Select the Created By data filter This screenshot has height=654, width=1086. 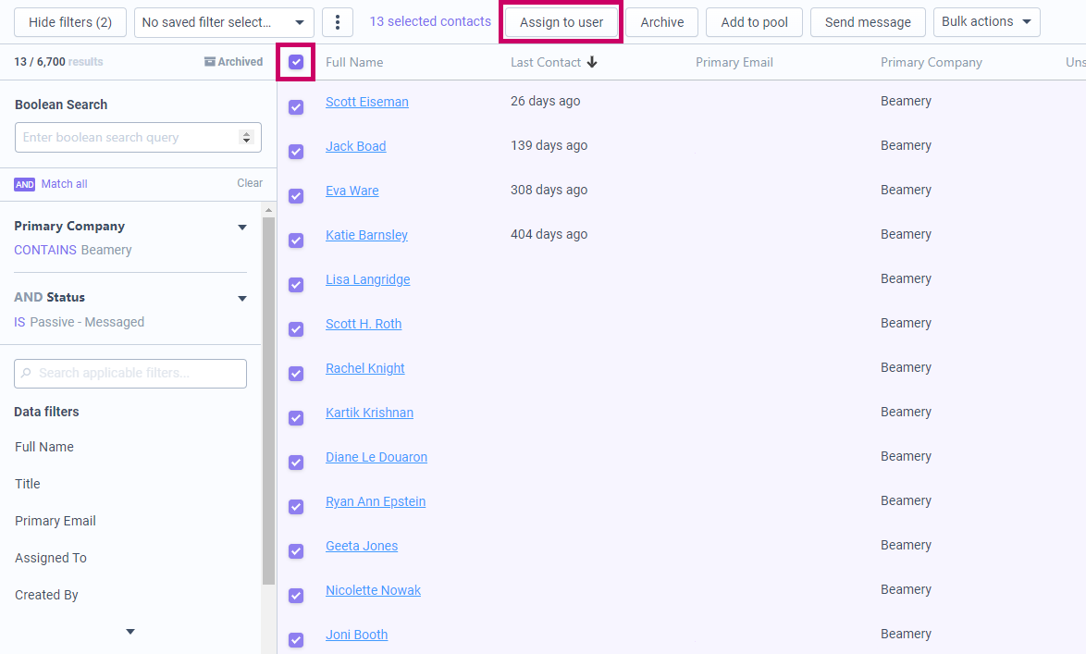tap(46, 595)
